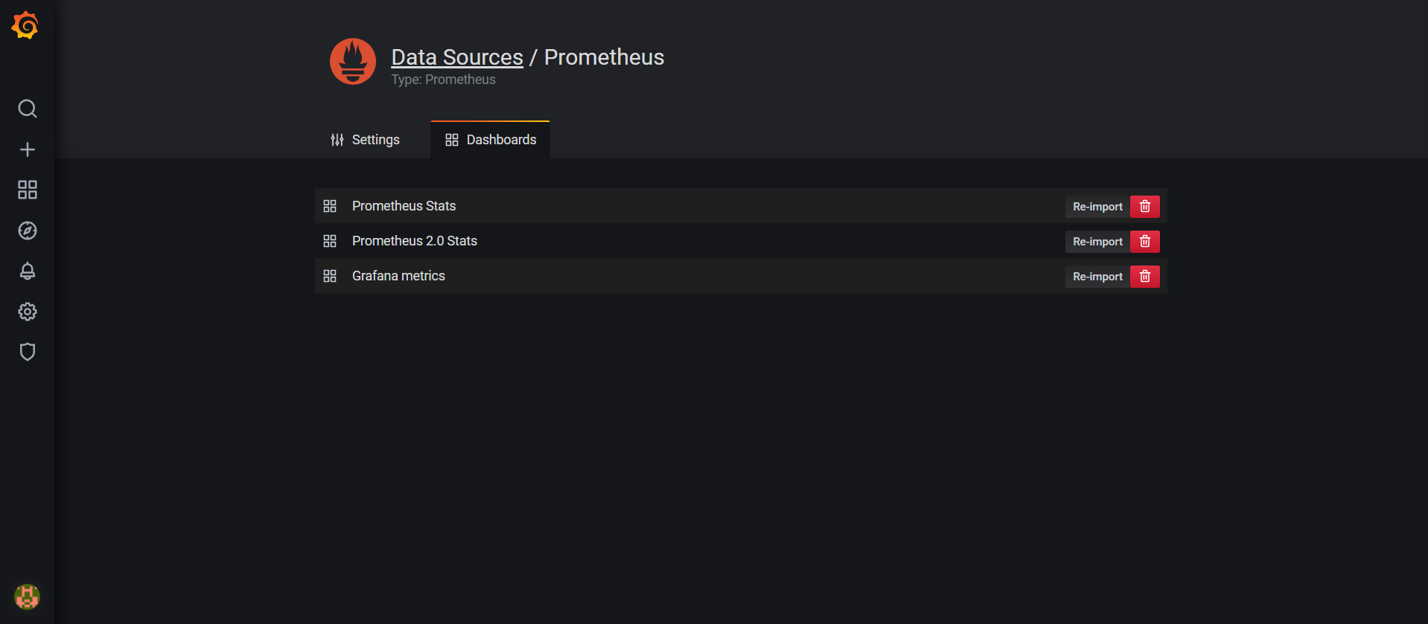Open the Dashboards grid icon in sidebar

tap(28, 190)
